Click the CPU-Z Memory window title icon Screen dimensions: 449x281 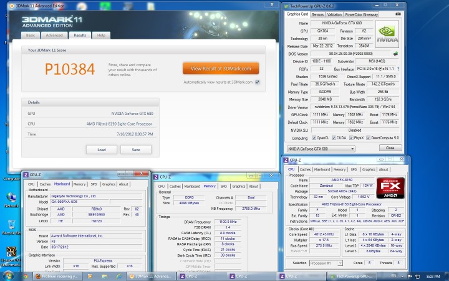156,177
